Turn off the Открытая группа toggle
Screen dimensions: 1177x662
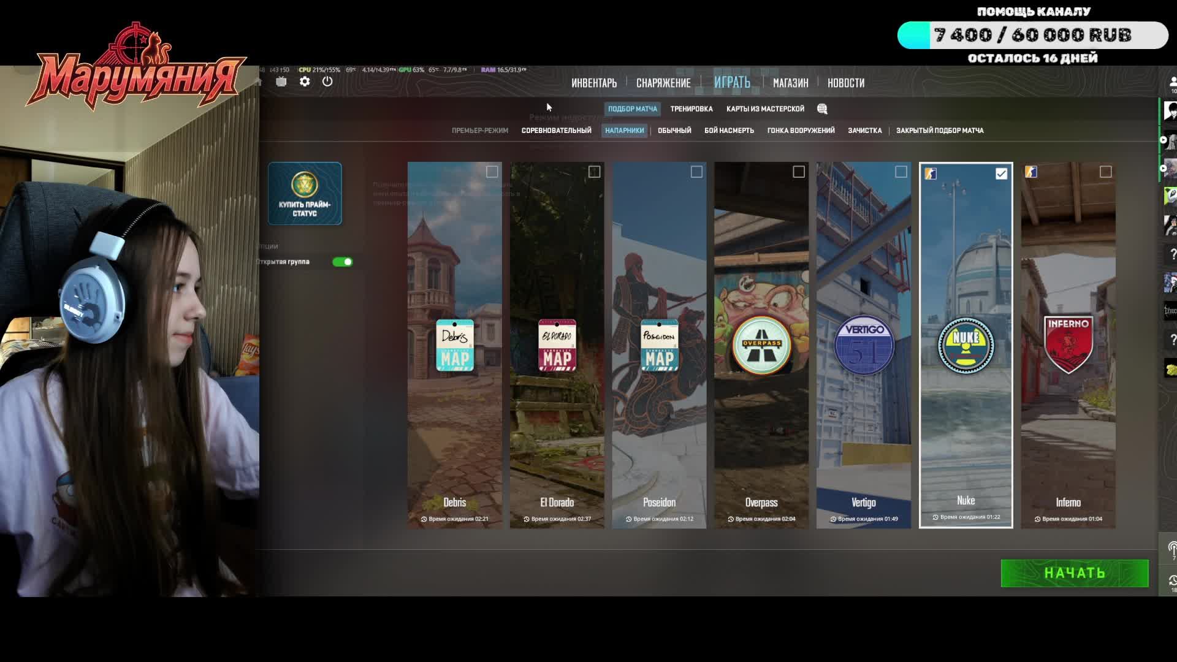tap(343, 262)
